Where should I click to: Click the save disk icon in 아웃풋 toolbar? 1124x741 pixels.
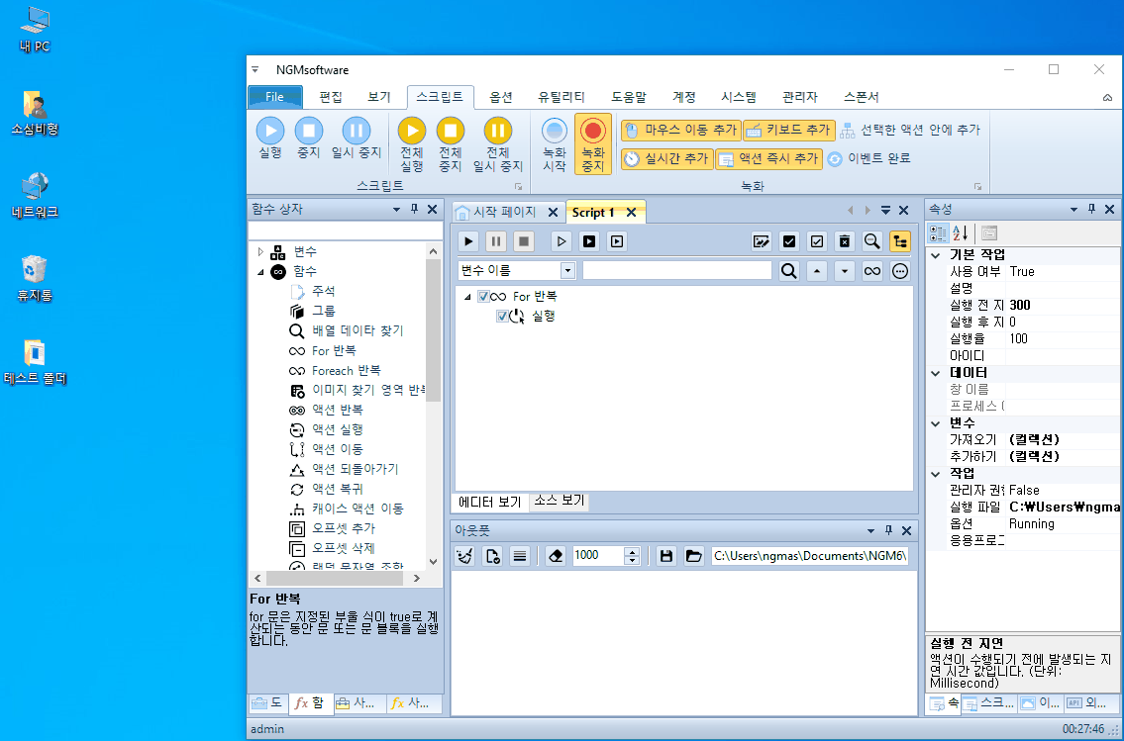click(x=666, y=556)
